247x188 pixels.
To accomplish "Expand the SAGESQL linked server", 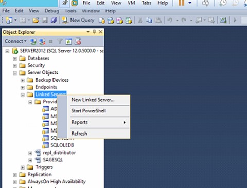I will tap(30, 160).
